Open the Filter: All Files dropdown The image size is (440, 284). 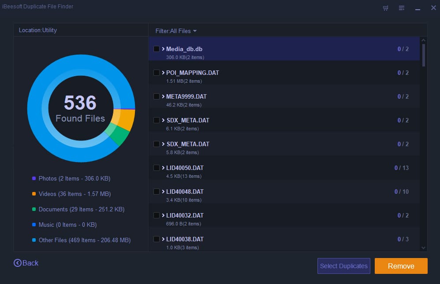pyautogui.click(x=176, y=31)
